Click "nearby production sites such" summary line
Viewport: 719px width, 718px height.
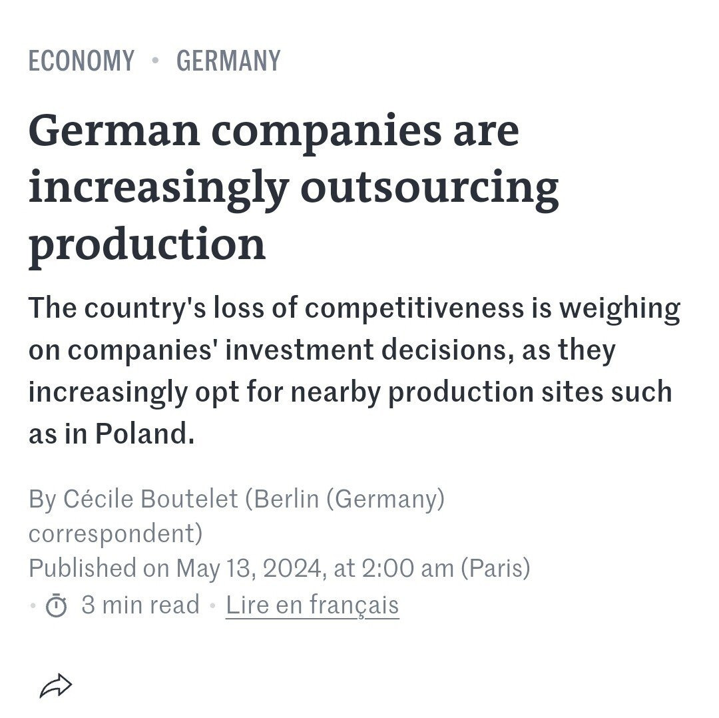530,392
